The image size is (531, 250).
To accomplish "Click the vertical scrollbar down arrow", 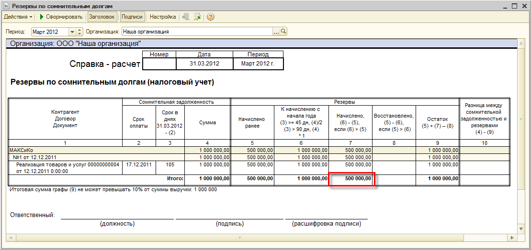I will pos(521,229).
